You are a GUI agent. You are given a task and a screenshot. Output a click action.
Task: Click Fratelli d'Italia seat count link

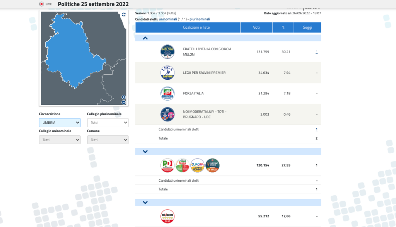(316, 52)
